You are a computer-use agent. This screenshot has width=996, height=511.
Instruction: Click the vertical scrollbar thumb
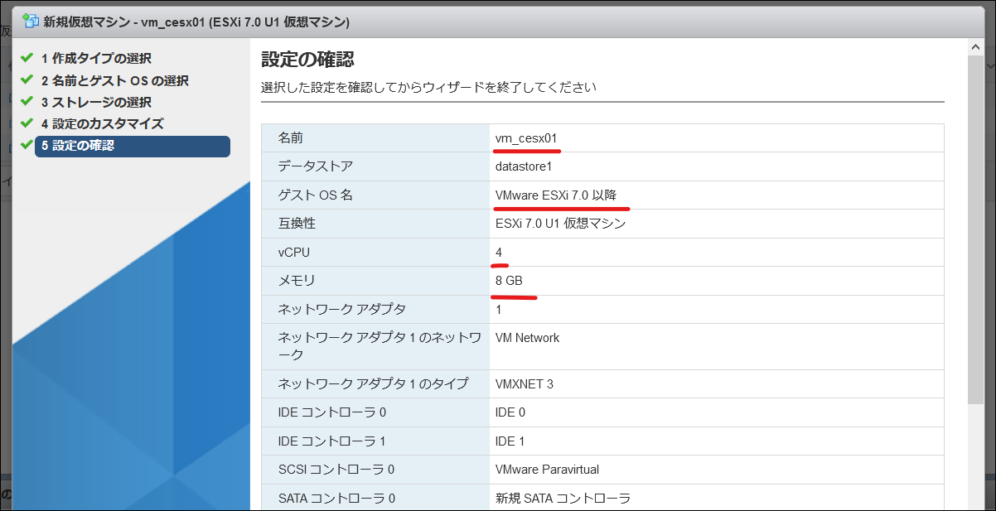click(975, 232)
